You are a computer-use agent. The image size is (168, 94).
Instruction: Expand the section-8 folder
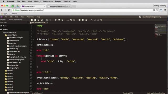[9, 87]
